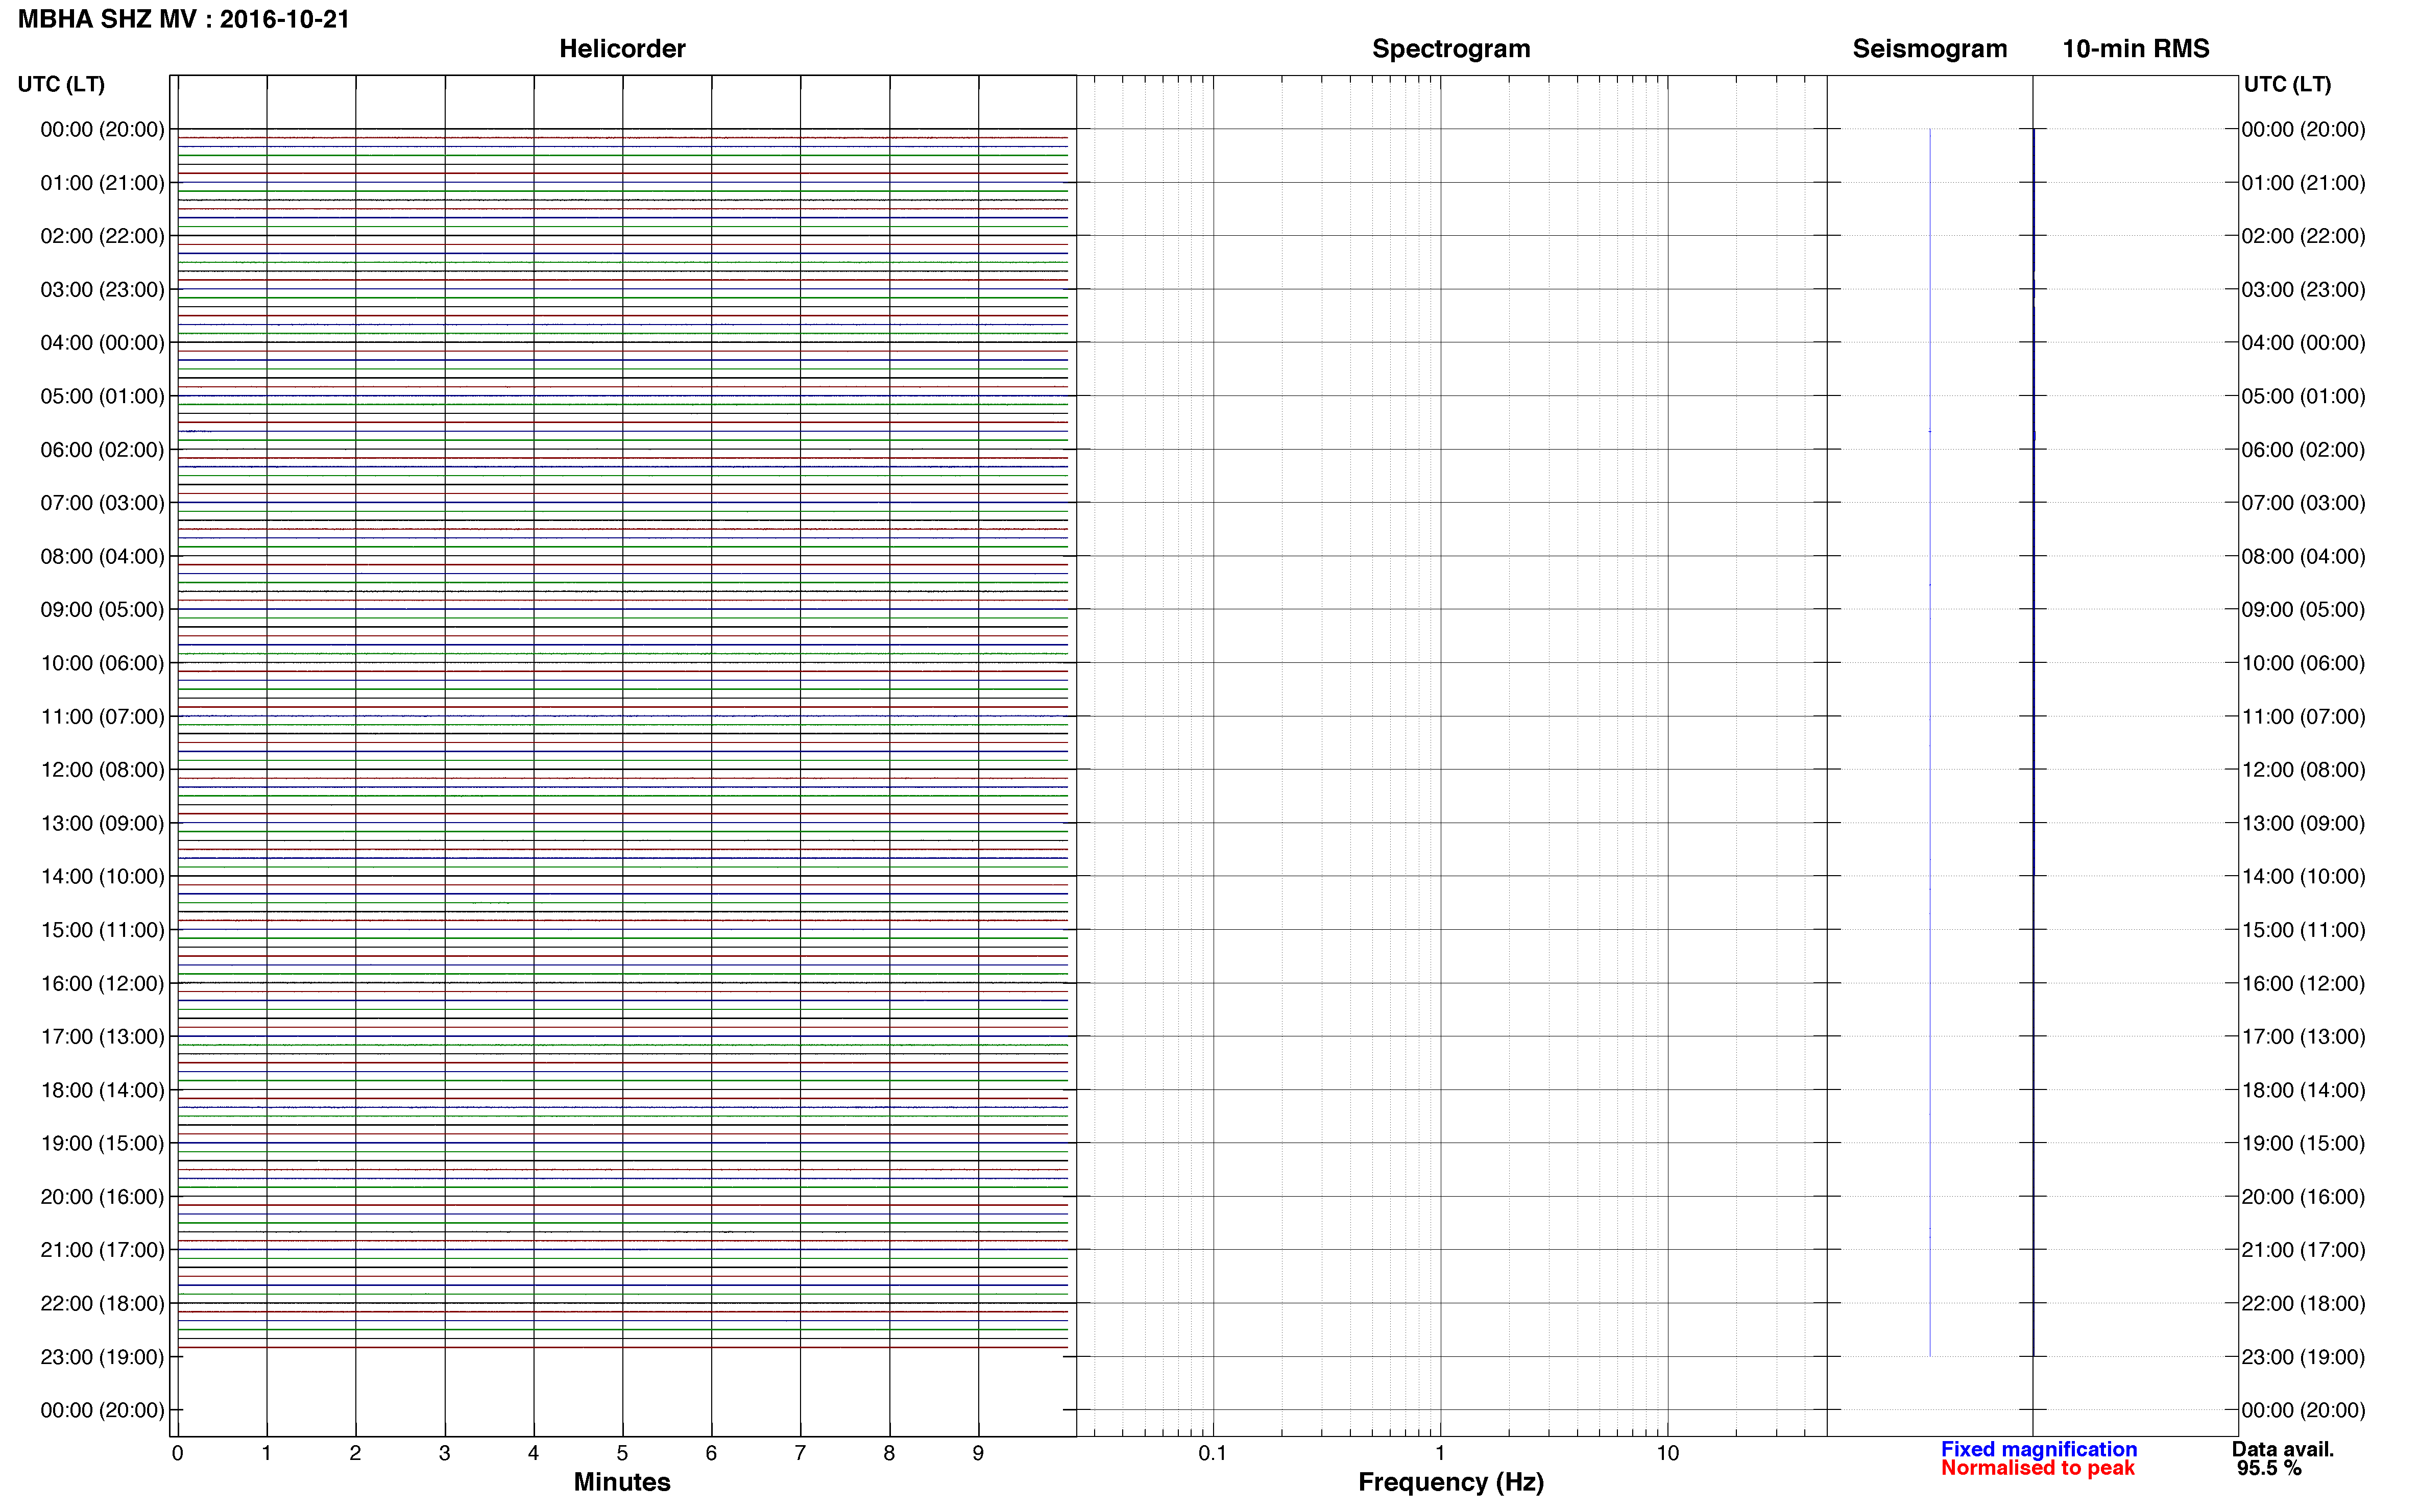This screenshot has width=2420, height=1512.
Task: Click the UTC (LT) header on left axis
Action: [x=61, y=84]
